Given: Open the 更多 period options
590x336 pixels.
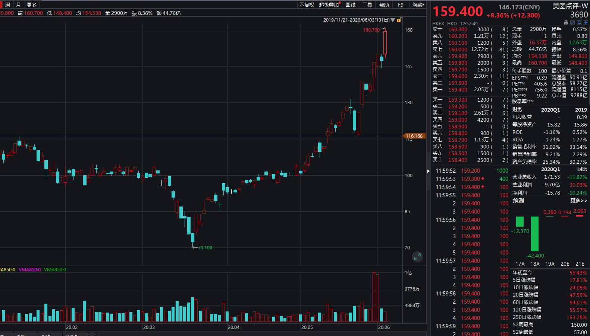Looking at the screenshot, I should (32, 5).
